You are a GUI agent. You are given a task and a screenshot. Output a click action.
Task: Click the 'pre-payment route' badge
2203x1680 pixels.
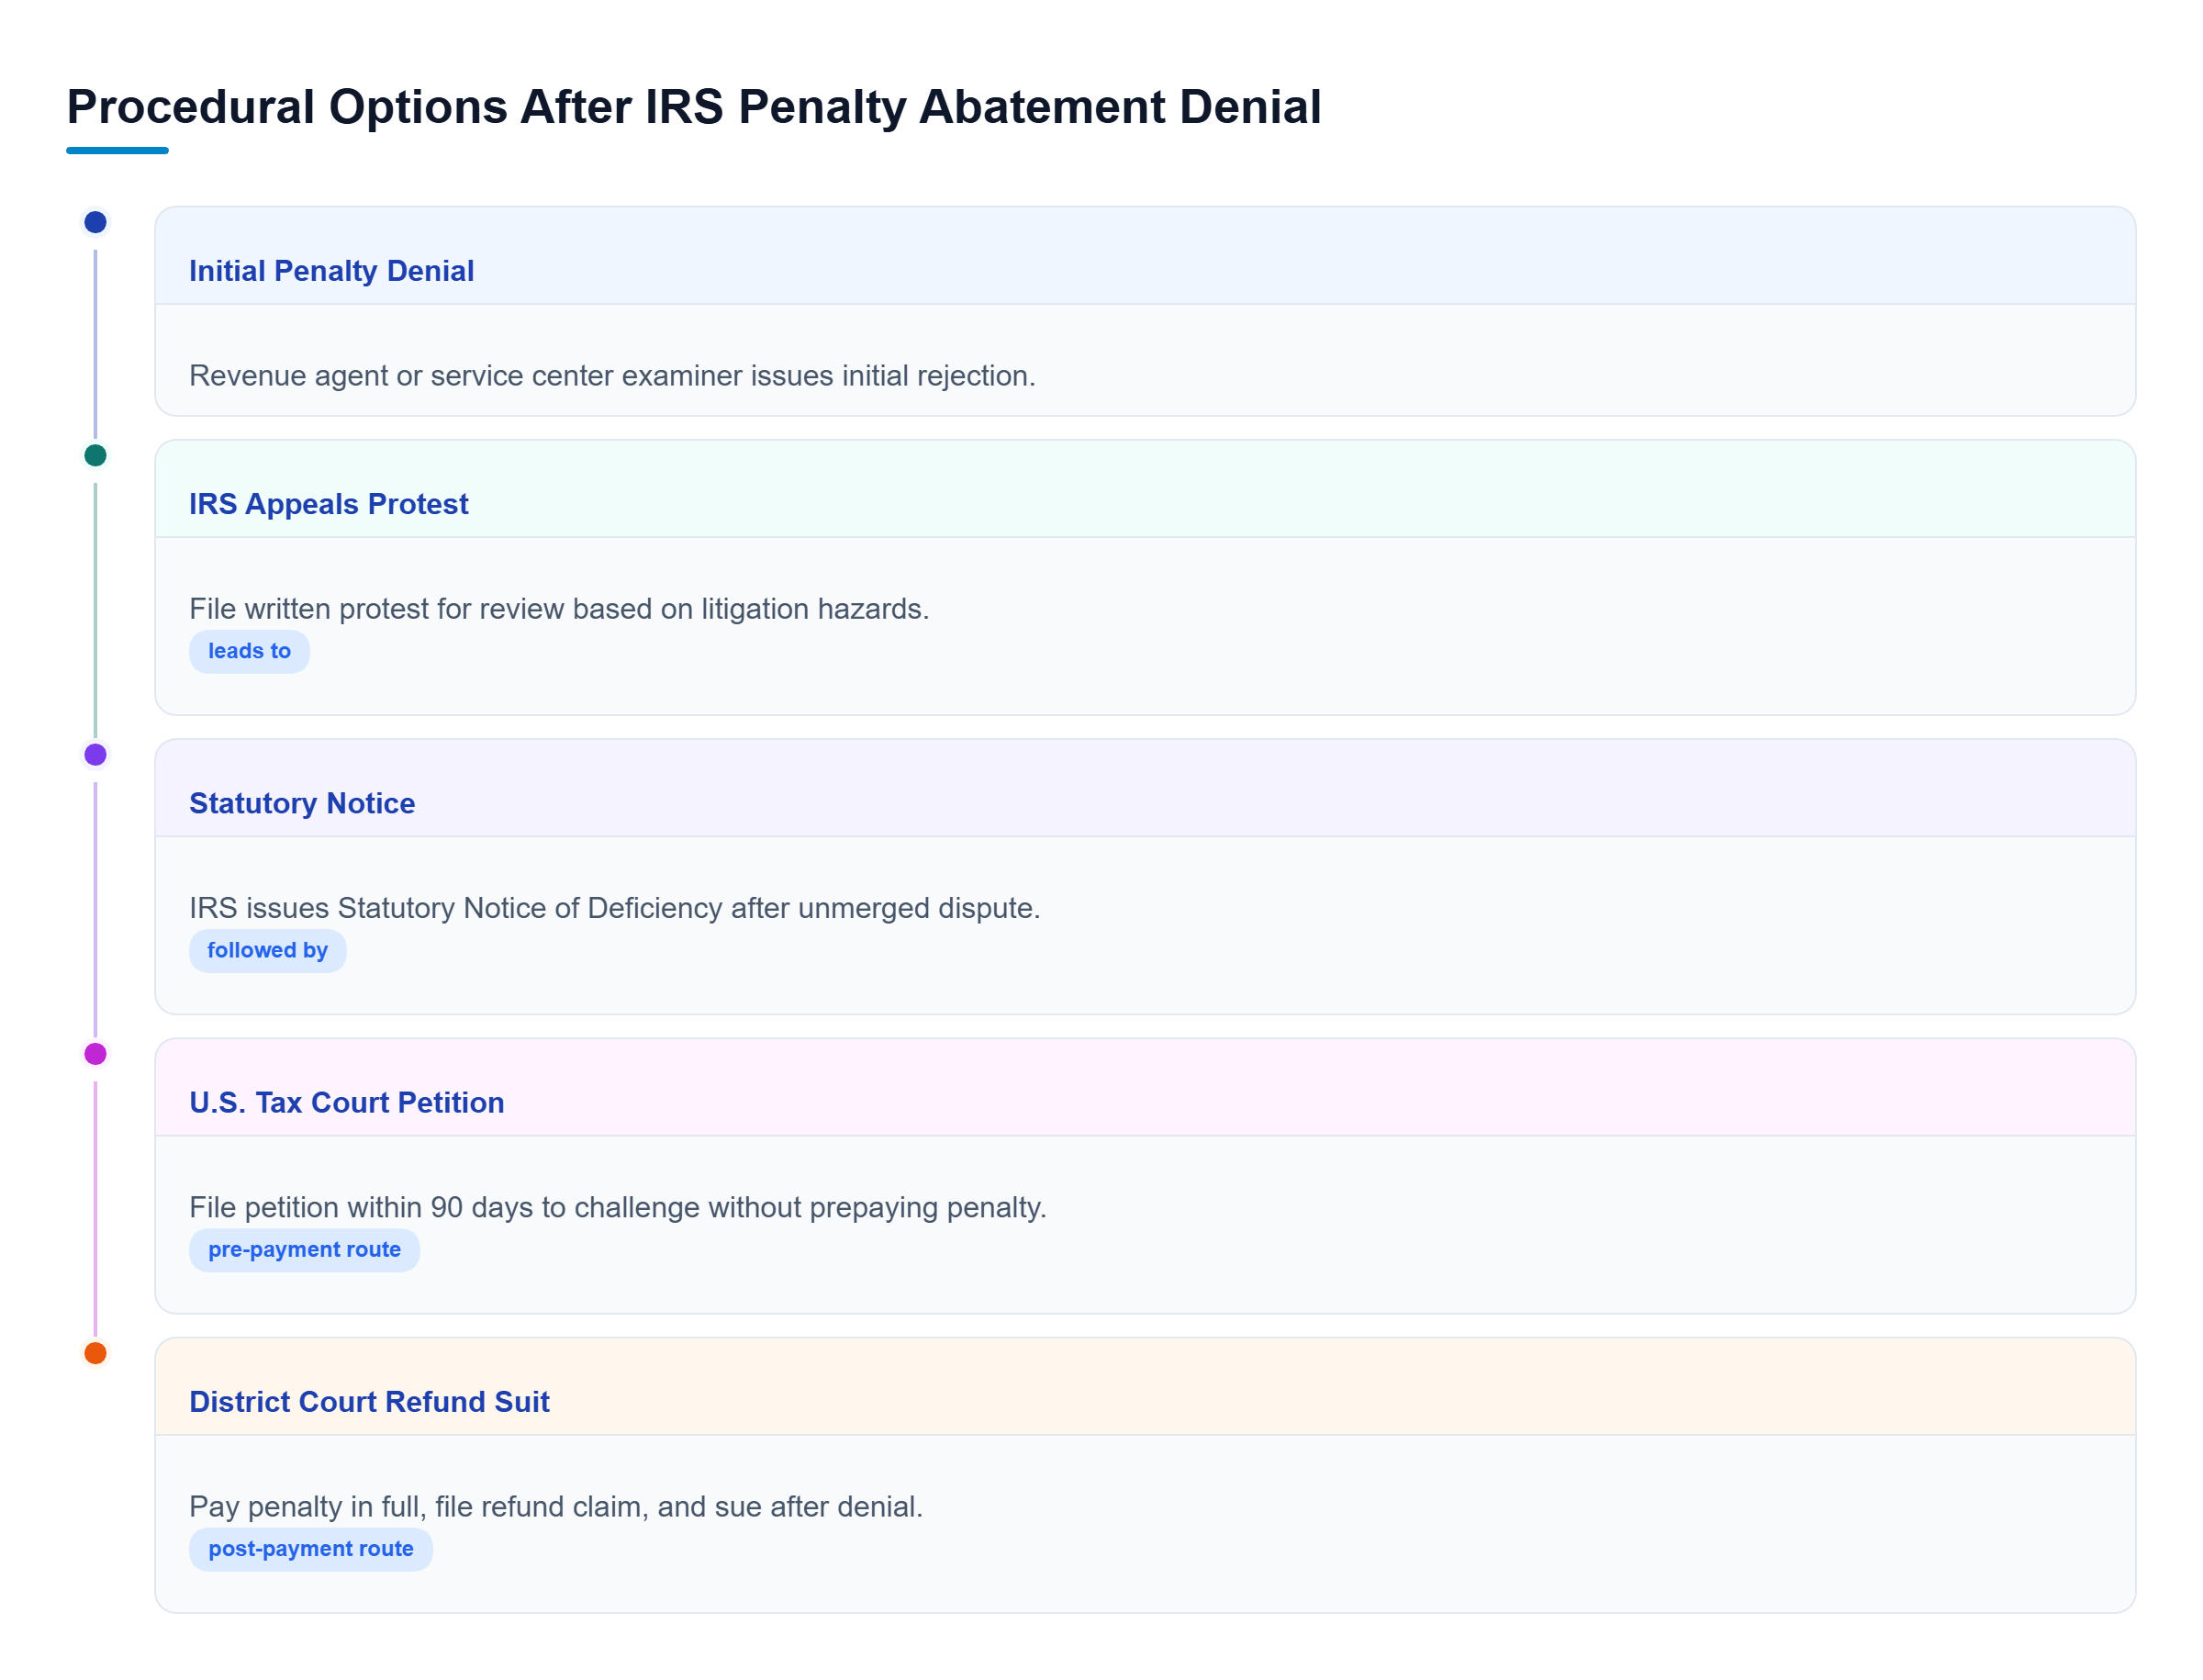click(304, 1250)
